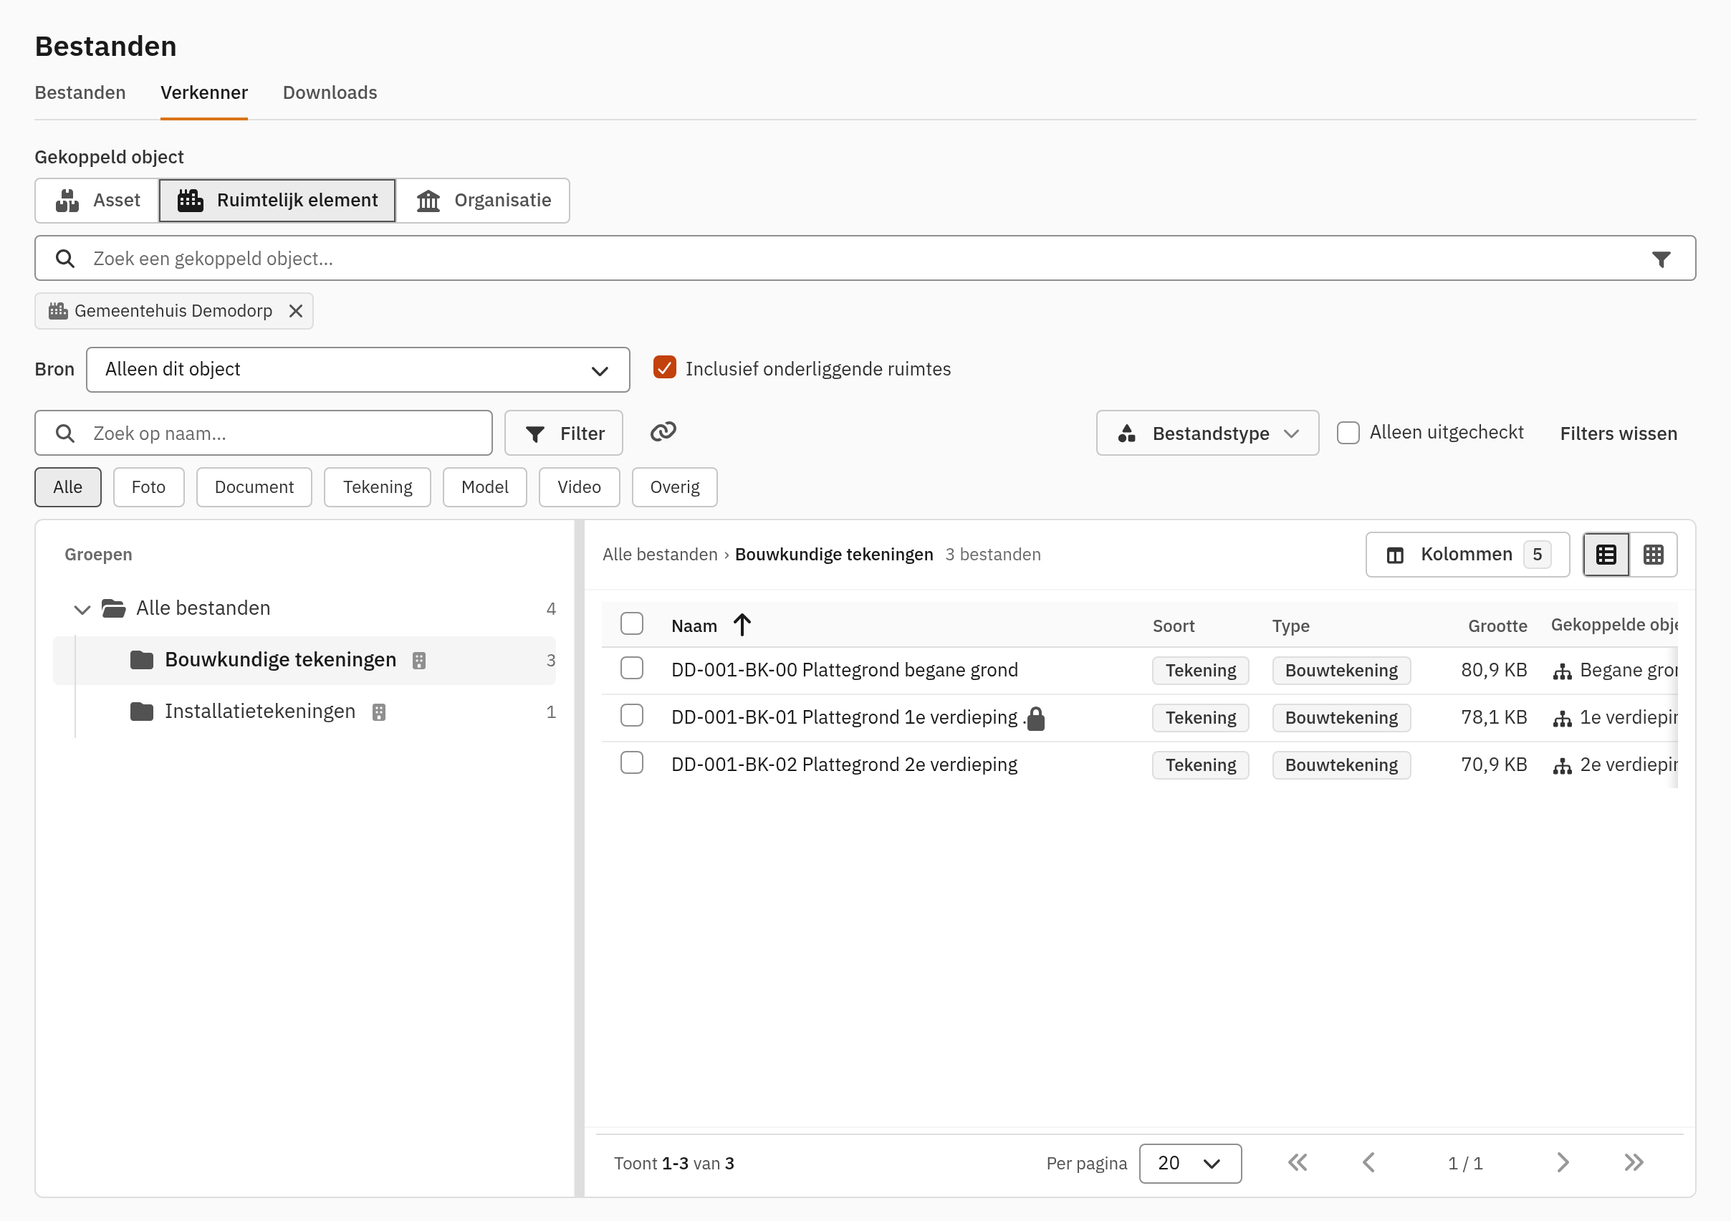Filter by Tekening file kind chip

[377, 487]
